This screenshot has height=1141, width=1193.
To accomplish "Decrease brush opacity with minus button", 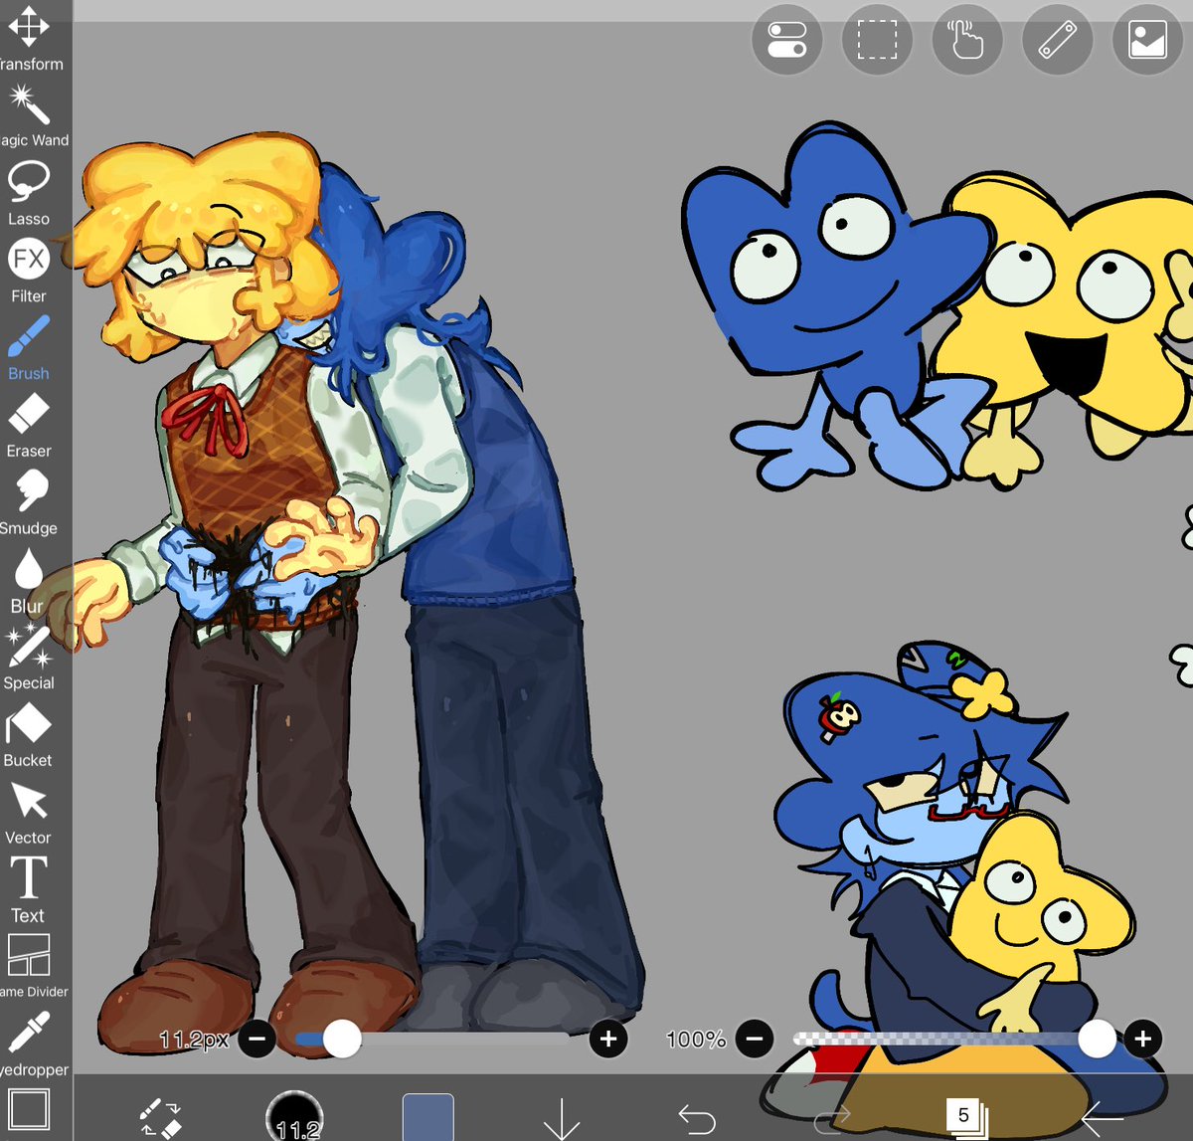I will point(755,1040).
